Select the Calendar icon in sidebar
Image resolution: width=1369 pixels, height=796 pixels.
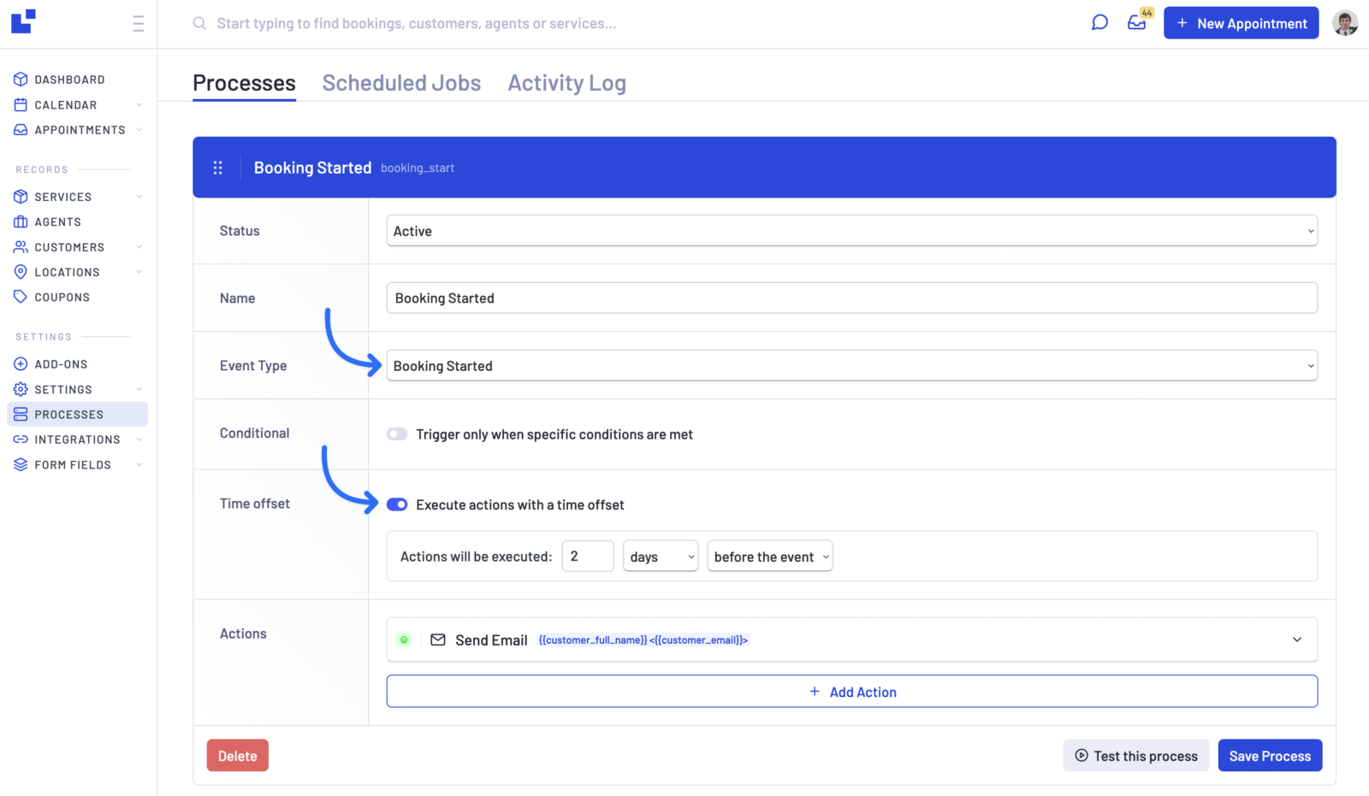pos(21,104)
